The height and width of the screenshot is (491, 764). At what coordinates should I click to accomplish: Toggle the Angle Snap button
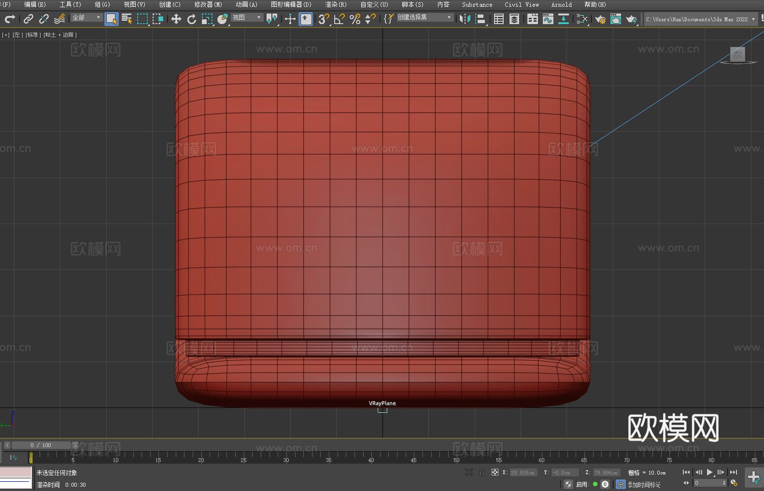tap(339, 19)
